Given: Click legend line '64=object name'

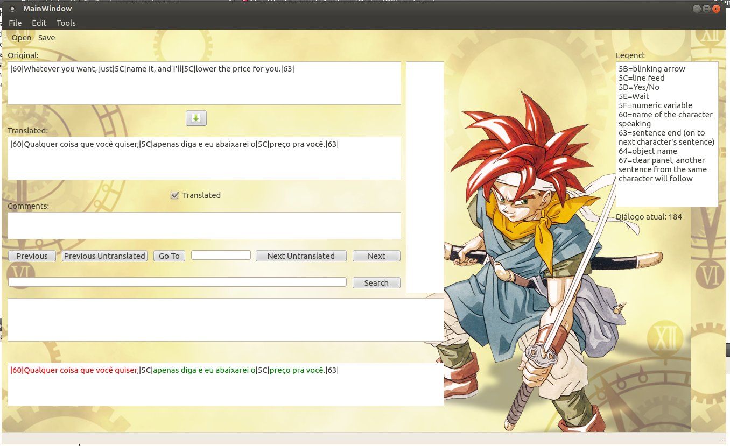Looking at the screenshot, I should [648, 151].
